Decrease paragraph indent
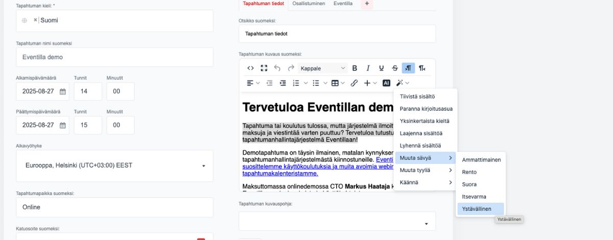This screenshot has width=613, height=240. [269, 83]
